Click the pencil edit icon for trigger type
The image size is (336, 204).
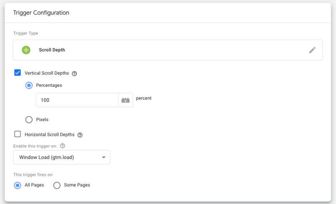[x=312, y=50]
